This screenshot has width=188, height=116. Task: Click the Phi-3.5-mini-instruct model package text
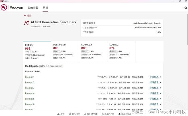pyautogui.click(x=52, y=66)
